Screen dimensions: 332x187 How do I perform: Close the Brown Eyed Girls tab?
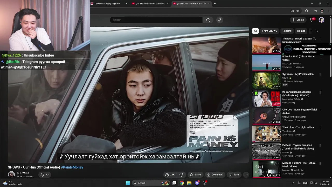pos(168,4)
